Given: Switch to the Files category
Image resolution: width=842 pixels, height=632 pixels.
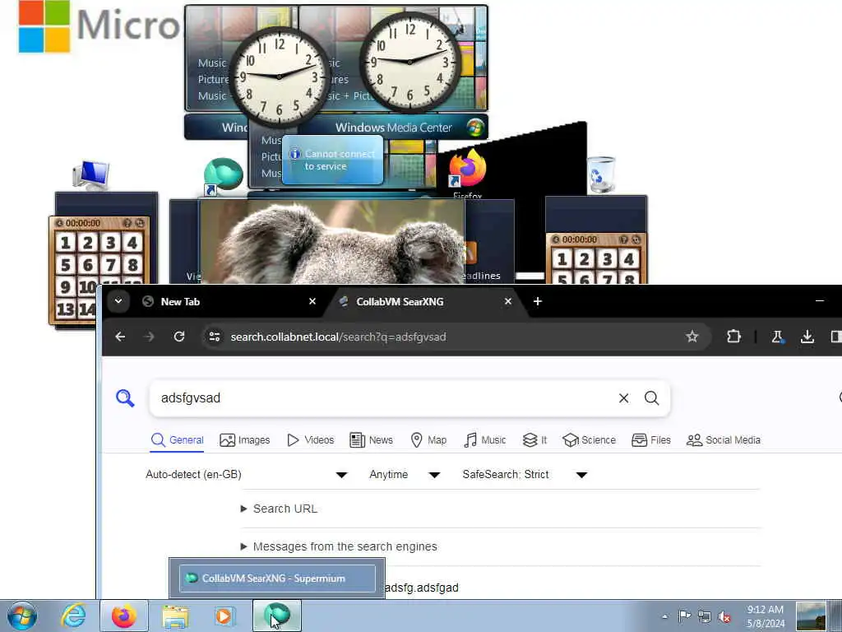Looking at the screenshot, I should (651, 440).
